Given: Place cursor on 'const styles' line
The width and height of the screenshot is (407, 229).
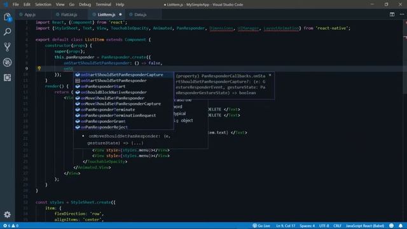Looking at the screenshot, I should pyautogui.click(x=76, y=202).
